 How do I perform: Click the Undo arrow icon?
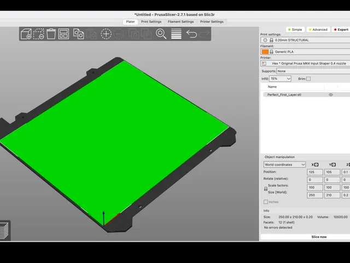(x=191, y=34)
